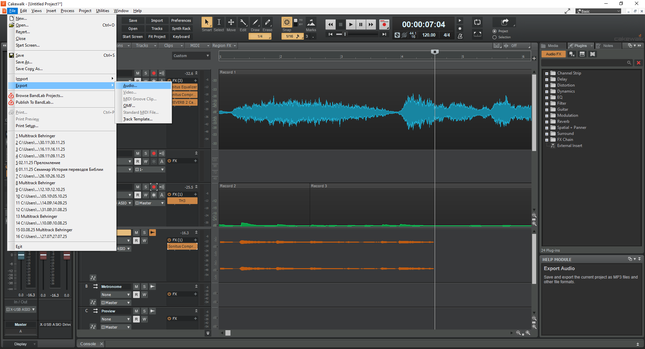This screenshot has height=349, width=645.
Task: Click the timeline Now marker handle
Action: tap(435, 52)
